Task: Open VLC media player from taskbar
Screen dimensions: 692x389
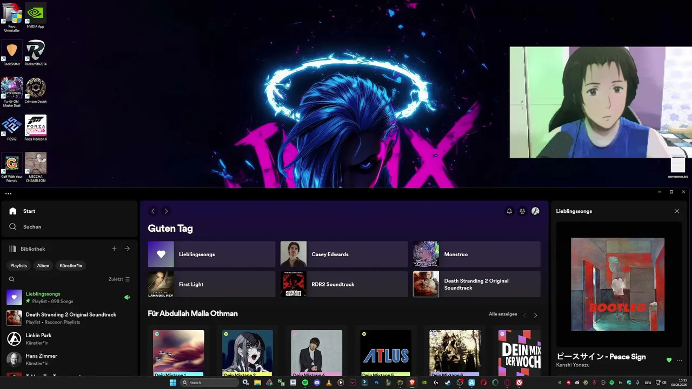Action: click(329, 383)
